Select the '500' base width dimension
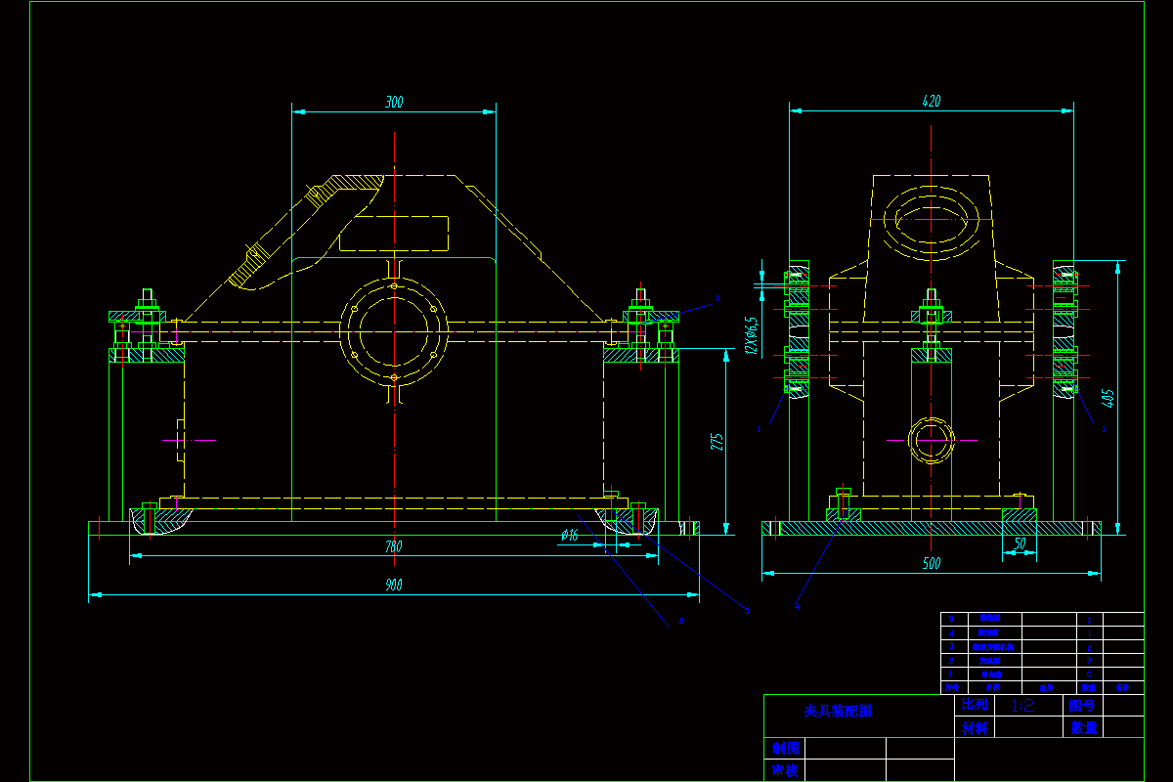Viewport: 1173px width, 782px height. (x=932, y=564)
